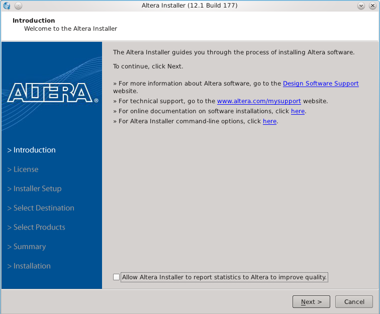The height and width of the screenshot is (314, 380).
Task: Click the 'Welcome to the Altera Installer' subtitle
Action: point(70,29)
